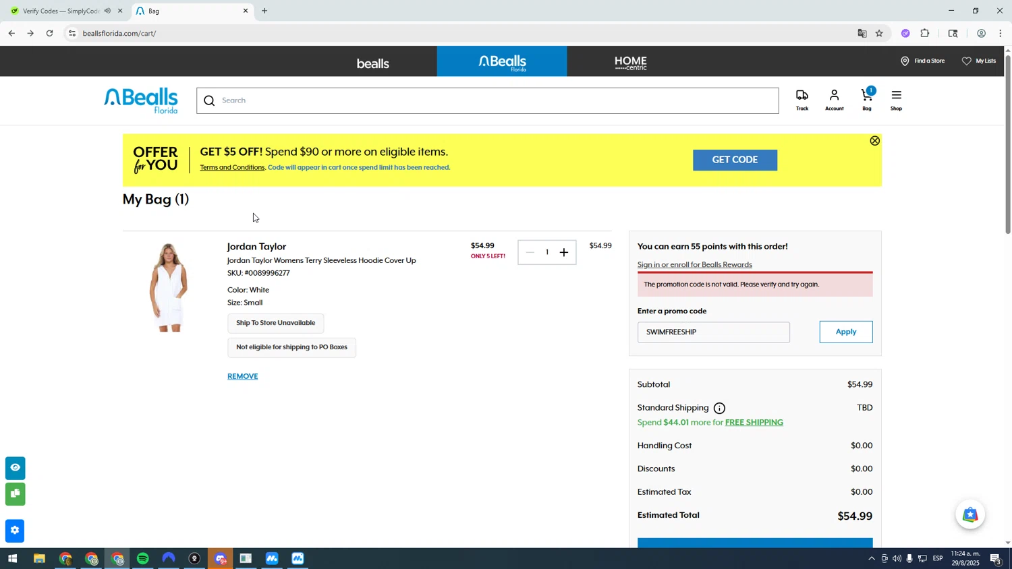The image size is (1012, 569).
Task: Click the Bealls Florida logo
Action: tap(141, 100)
